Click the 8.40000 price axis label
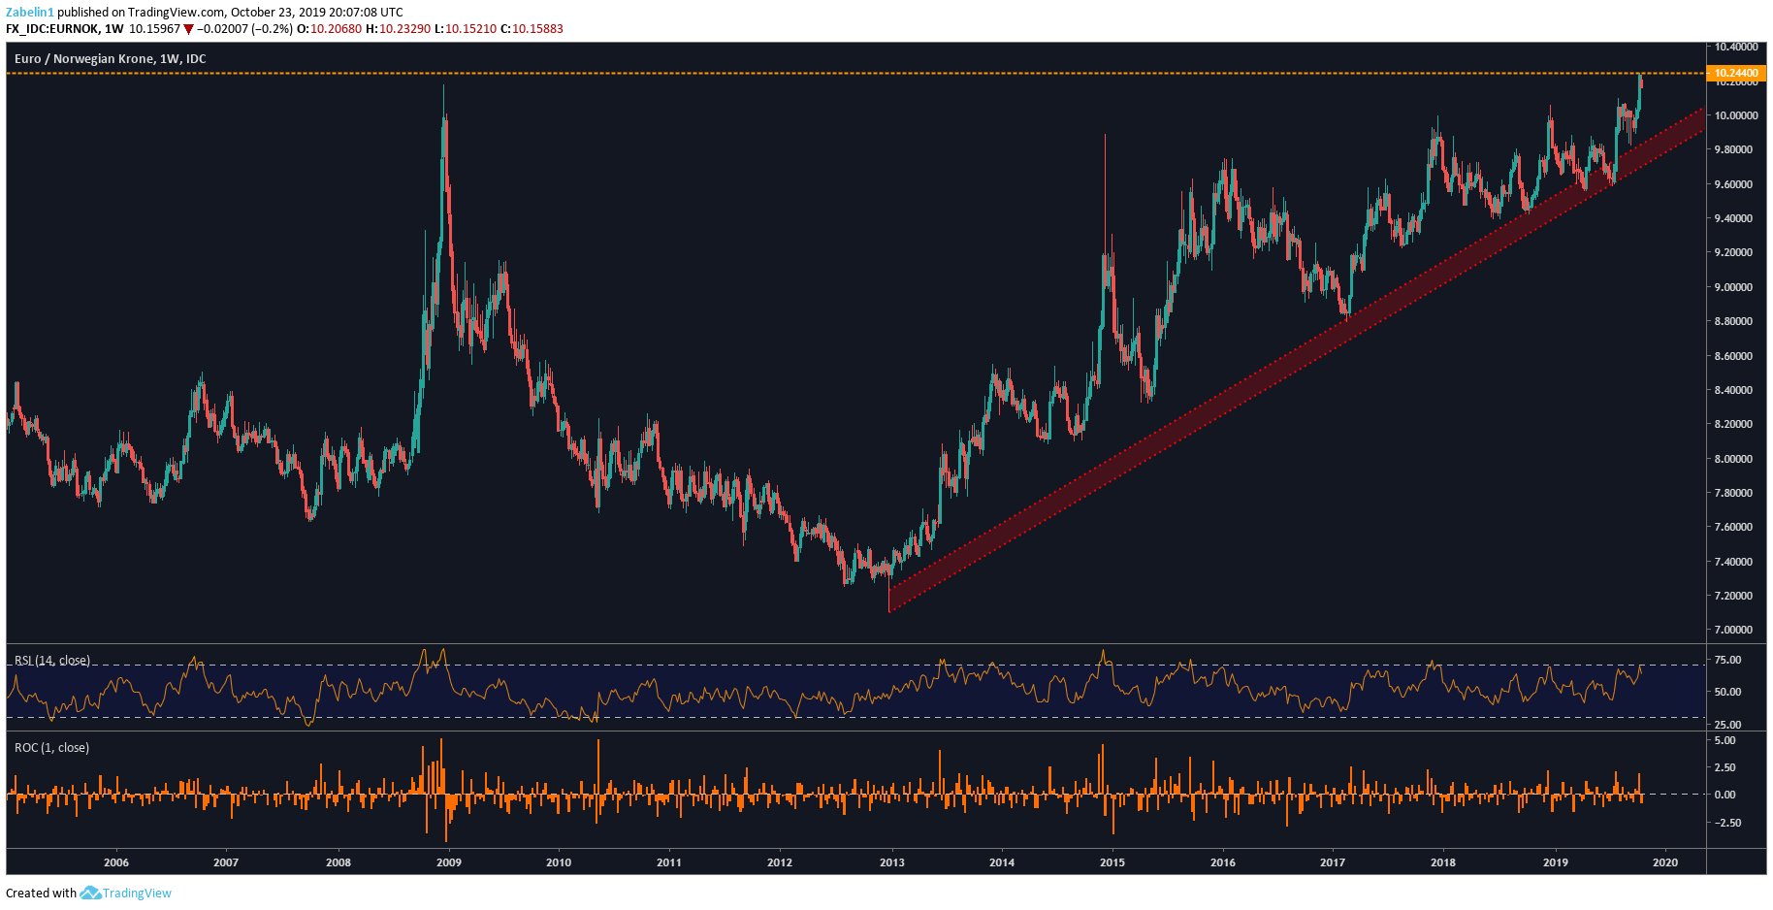The height and width of the screenshot is (910, 1773). coord(1733,390)
